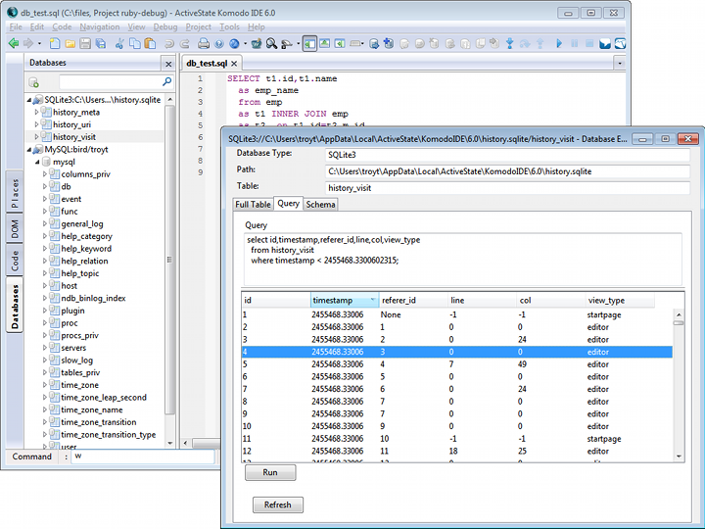Click the Print toolbar icon
This screenshot has width=705, height=529.
tap(204, 44)
